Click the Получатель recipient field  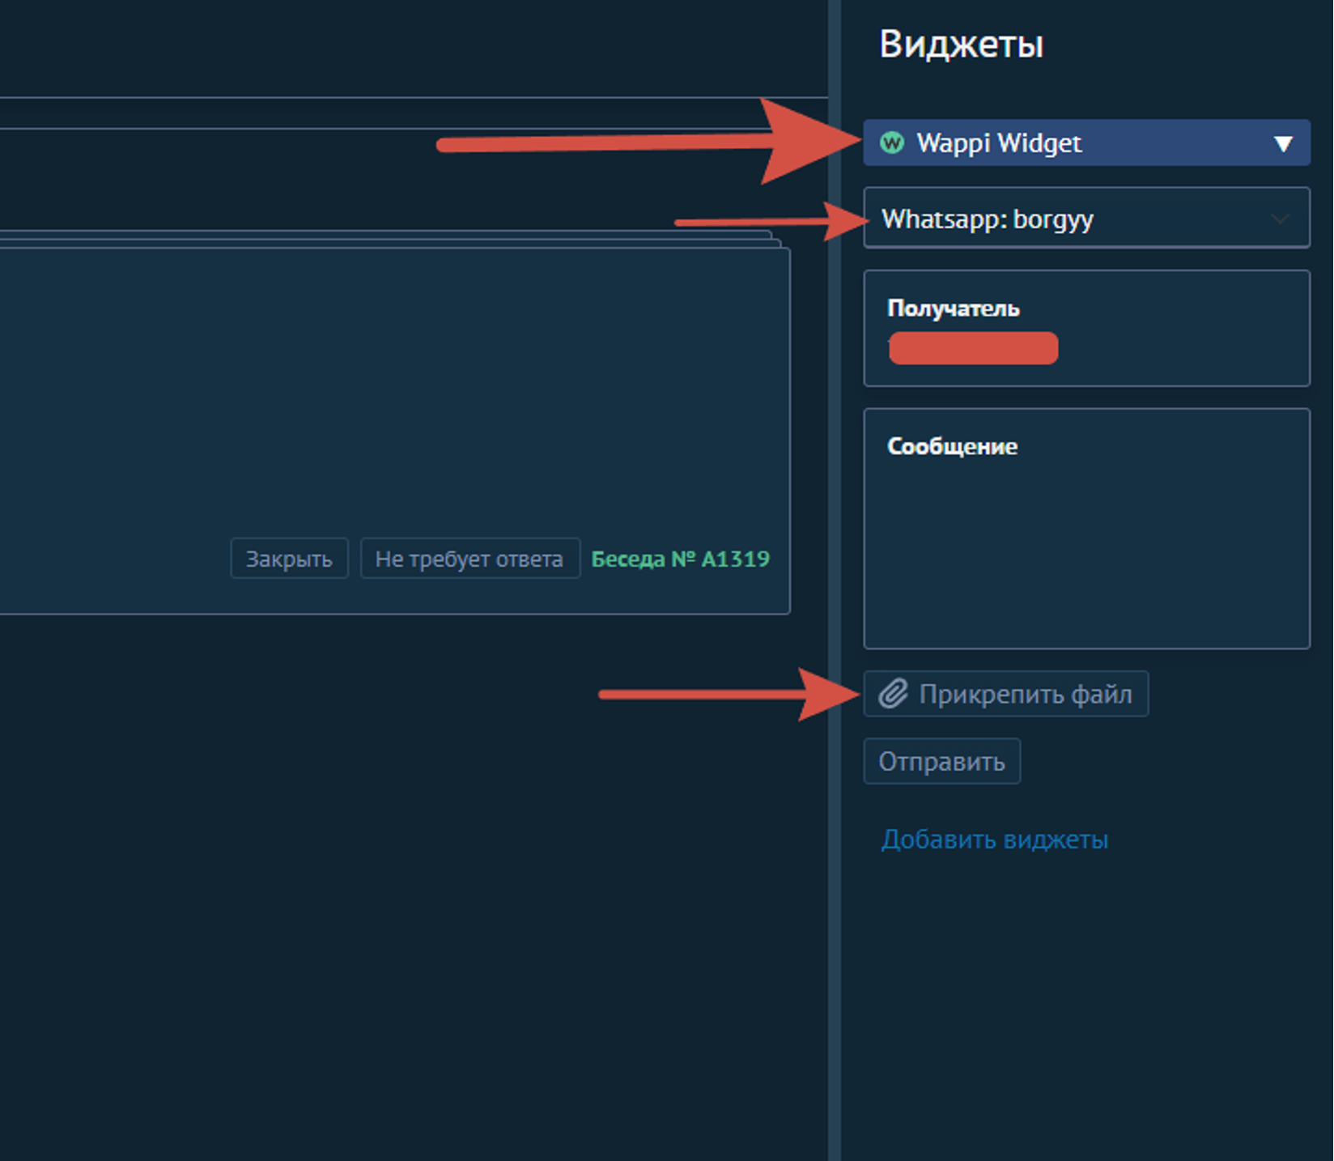pos(1086,328)
